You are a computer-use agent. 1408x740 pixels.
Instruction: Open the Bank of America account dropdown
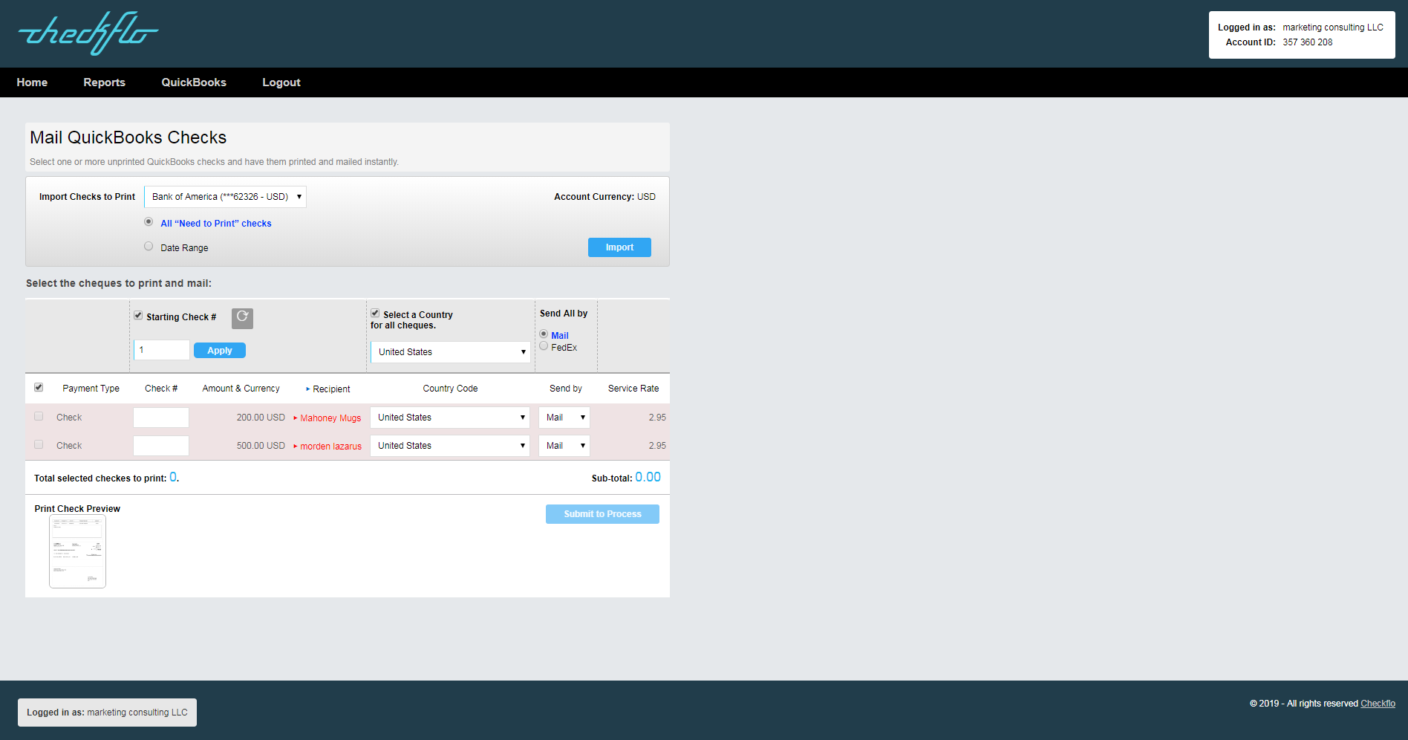(x=226, y=197)
